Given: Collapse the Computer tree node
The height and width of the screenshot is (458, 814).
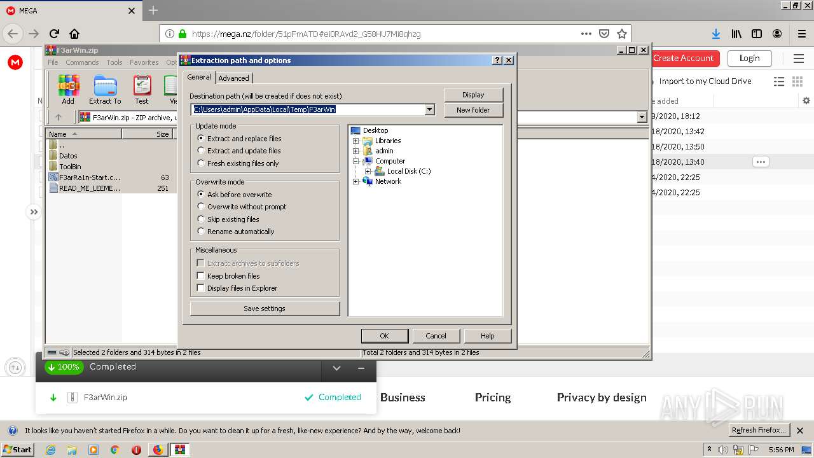Looking at the screenshot, I should click(x=356, y=161).
